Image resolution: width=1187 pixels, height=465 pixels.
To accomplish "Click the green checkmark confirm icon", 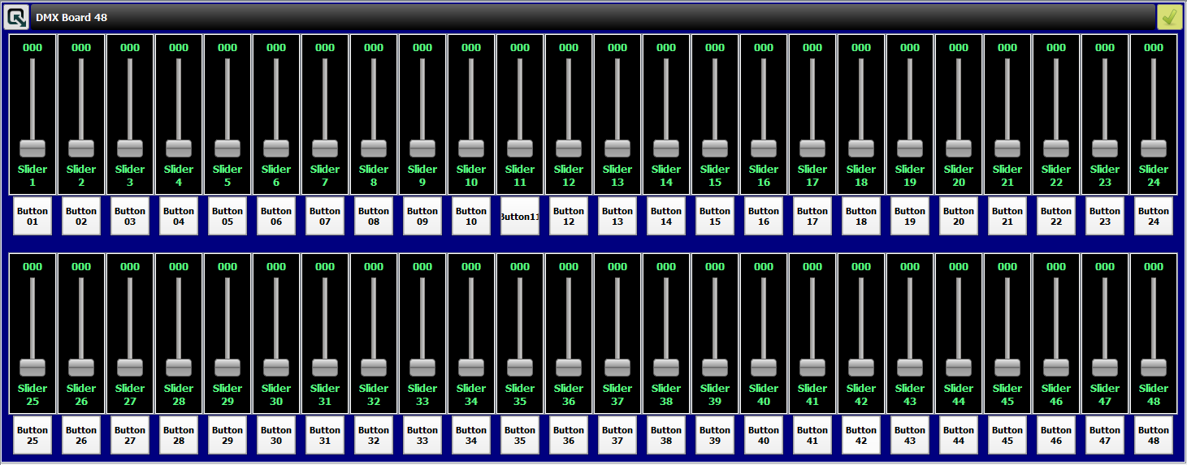I will (x=1169, y=17).
